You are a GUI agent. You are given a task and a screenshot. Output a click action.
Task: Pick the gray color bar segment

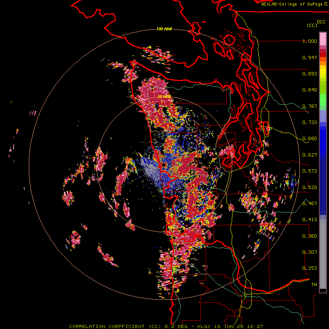tap(323, 254)
